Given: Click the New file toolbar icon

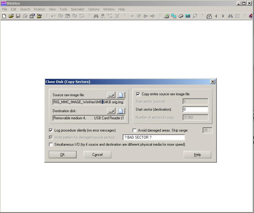Looking at the screenshot, I should pos(4,16).
